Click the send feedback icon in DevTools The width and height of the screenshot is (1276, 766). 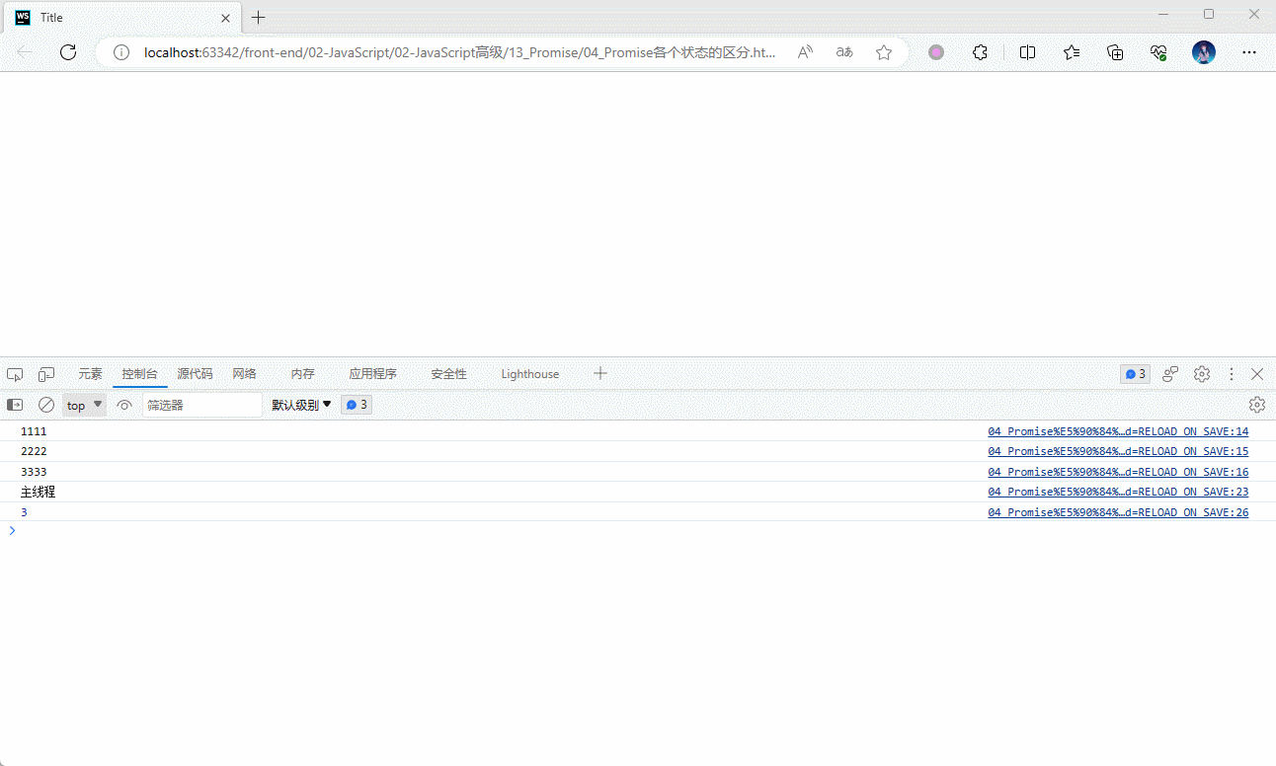(1170, 374)
